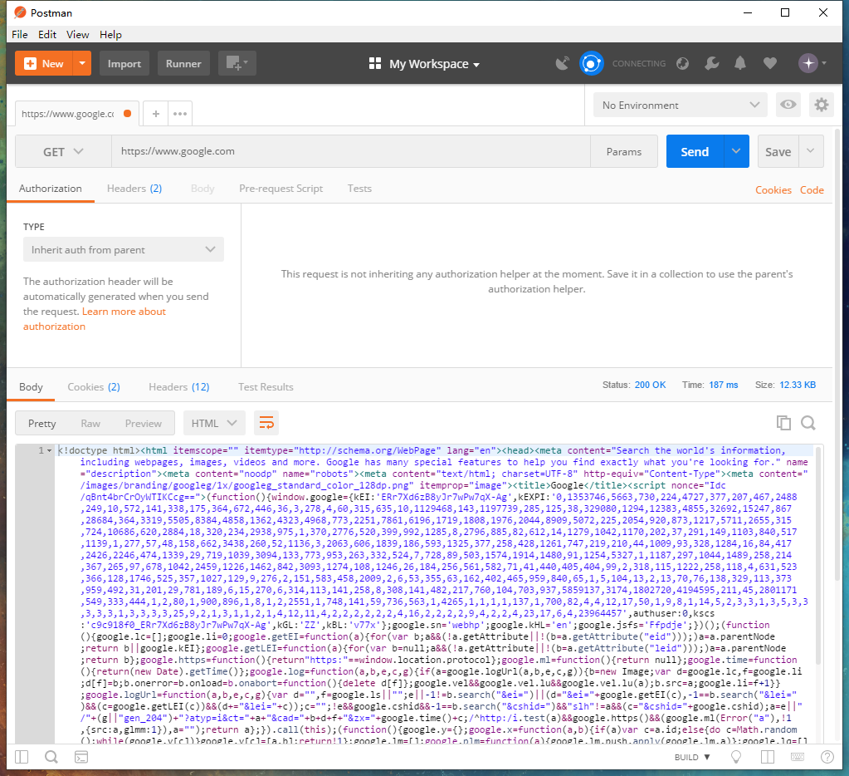Viewport: 849px width, 776px height.
Task: Change the GET request method
Action: [63, 152]
